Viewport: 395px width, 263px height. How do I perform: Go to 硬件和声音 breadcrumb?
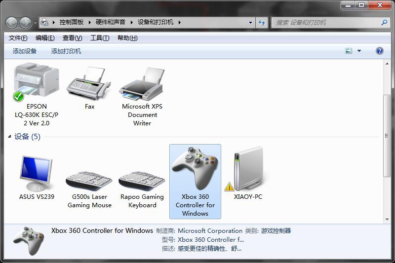tap(110, 22)
